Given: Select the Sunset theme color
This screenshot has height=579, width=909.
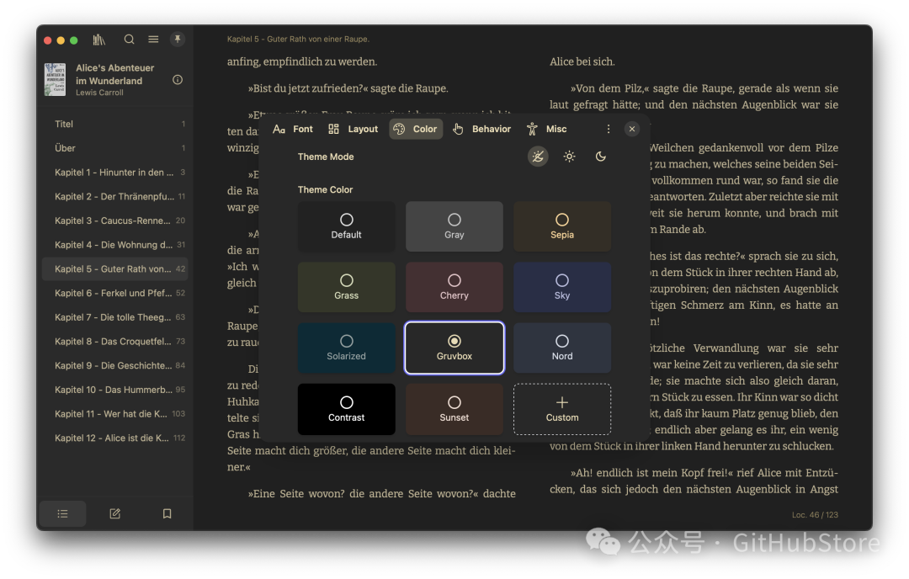Looking at the screenshot, I should (x=454, y=409).
